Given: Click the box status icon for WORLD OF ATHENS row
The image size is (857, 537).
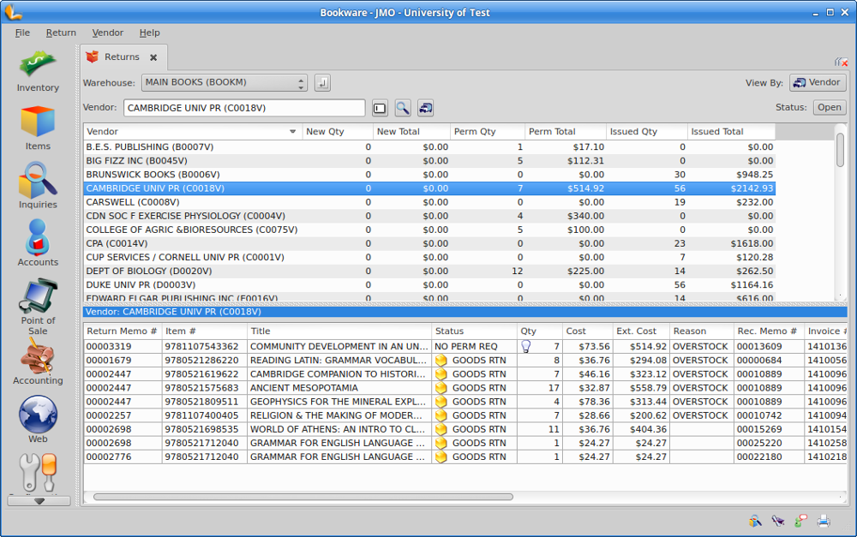Looking at the screenshot, I should (x=441, y=429).
